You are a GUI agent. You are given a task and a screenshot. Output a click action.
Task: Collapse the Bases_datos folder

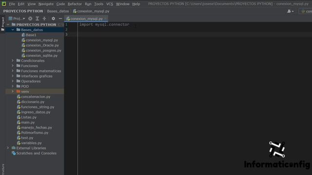[13, 30]
